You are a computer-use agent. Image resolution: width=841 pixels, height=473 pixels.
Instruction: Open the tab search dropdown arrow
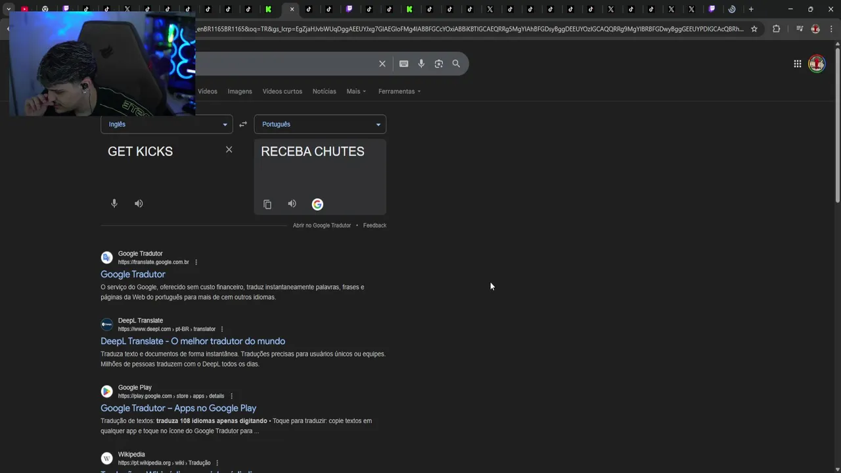[9, 9]
